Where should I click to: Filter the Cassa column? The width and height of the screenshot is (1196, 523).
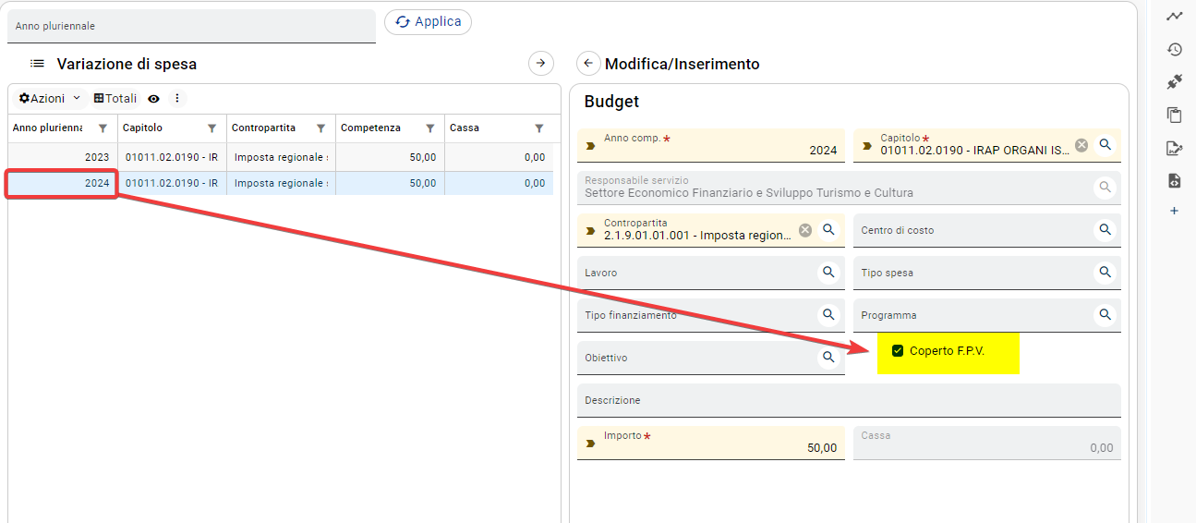tap(538, 128)
